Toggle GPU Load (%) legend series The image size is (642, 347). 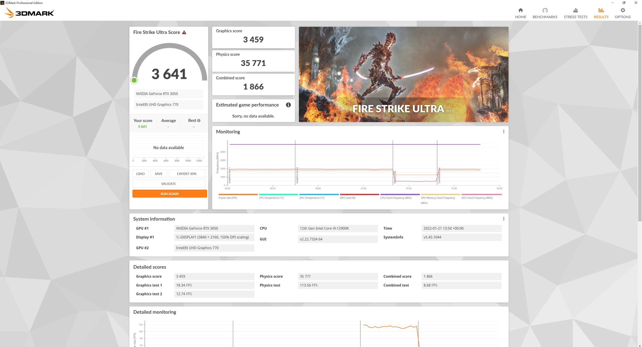[347, 198]
